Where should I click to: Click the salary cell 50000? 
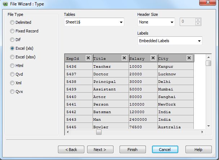click(143, 89)
